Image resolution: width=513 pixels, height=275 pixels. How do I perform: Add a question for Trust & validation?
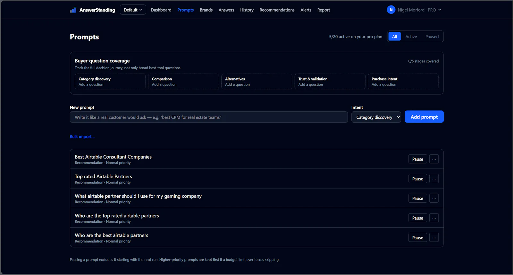pyautogui.click(x=330, y=81)
